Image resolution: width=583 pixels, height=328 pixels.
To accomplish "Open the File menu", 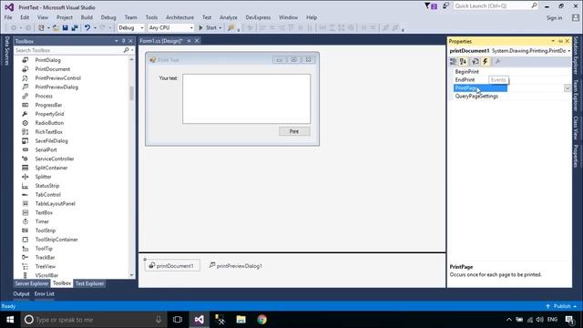I will point(8,17).
